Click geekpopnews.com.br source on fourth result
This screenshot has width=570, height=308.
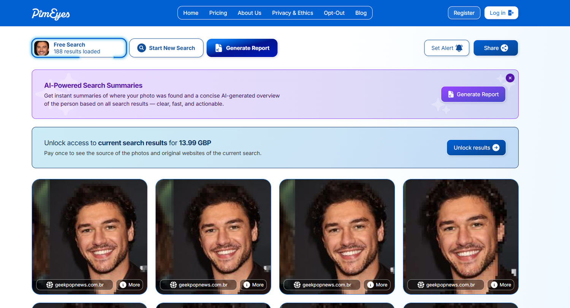pos(446,285)
